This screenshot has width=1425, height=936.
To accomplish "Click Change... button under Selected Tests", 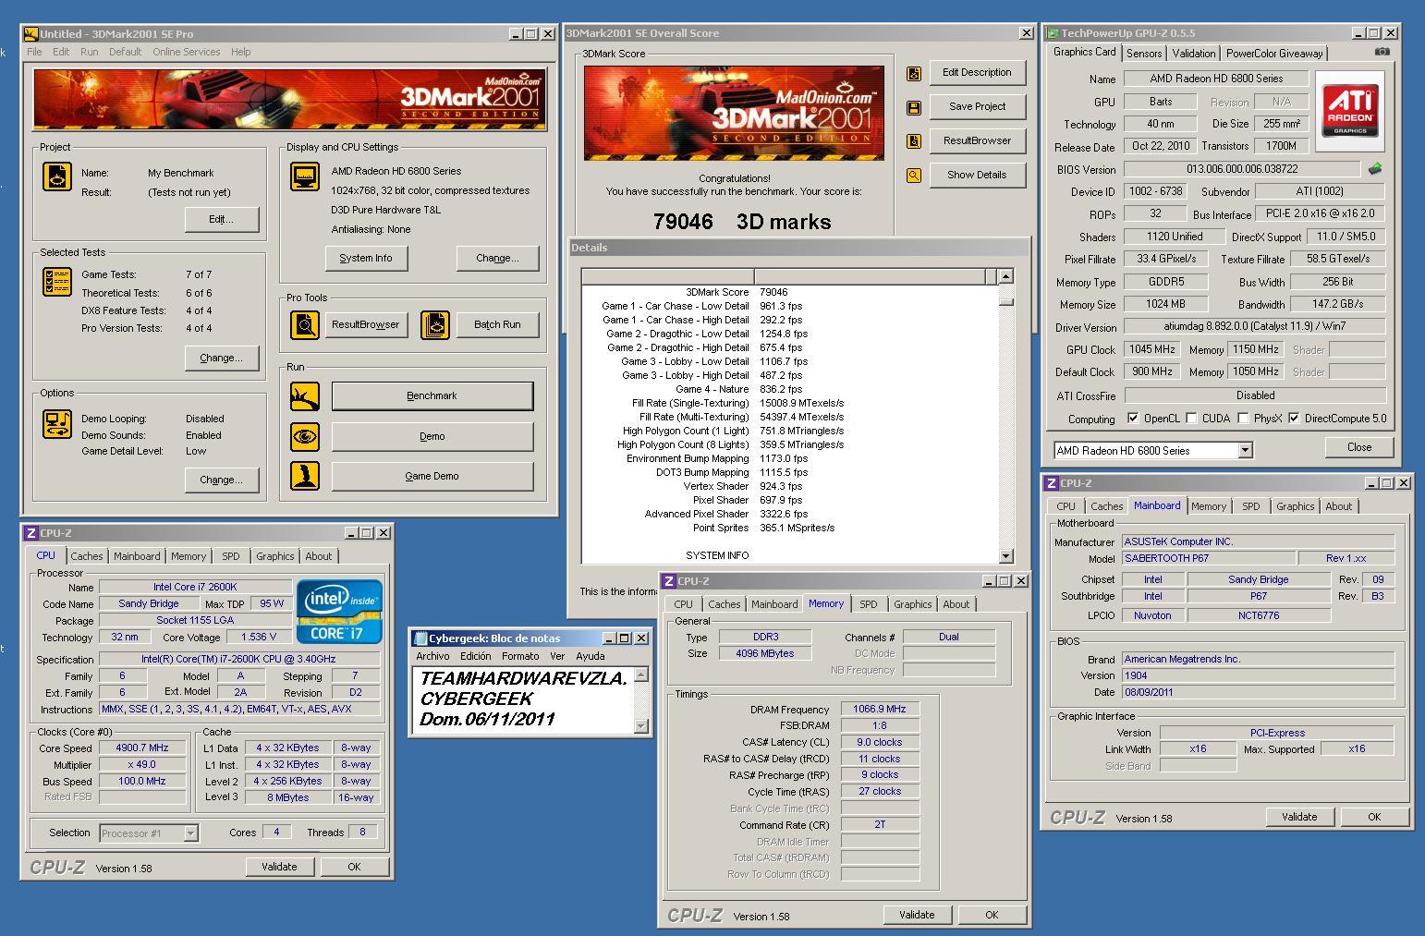I will (x=222, y=358).
